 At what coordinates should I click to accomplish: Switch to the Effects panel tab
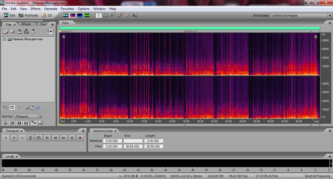point(26,24)
